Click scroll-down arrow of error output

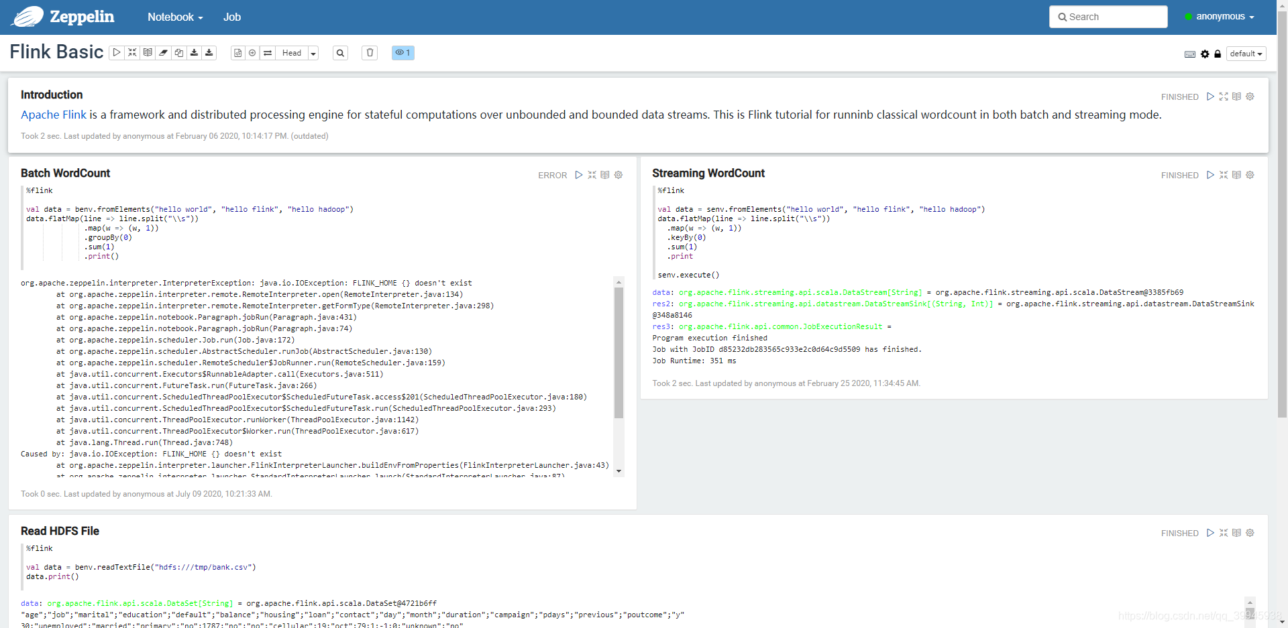coord(619,471)
